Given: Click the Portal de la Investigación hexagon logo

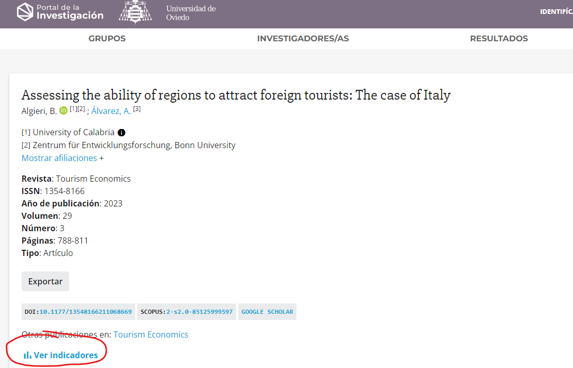Looking at the screenshot, I should coord(25,12).
